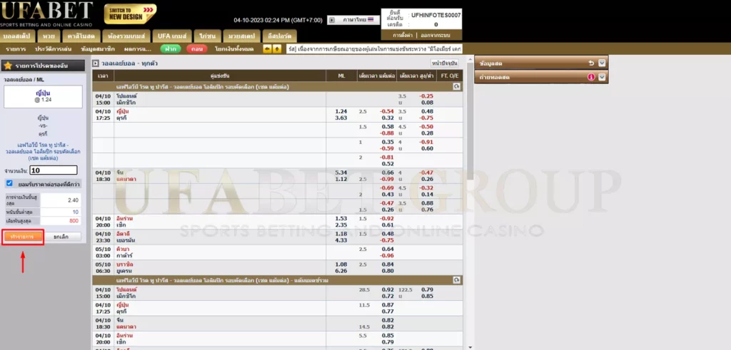The width and height of the screenshot is (731, 350).
Task: Click the up arrow icon beside news ticker
Action: (276, 49)
